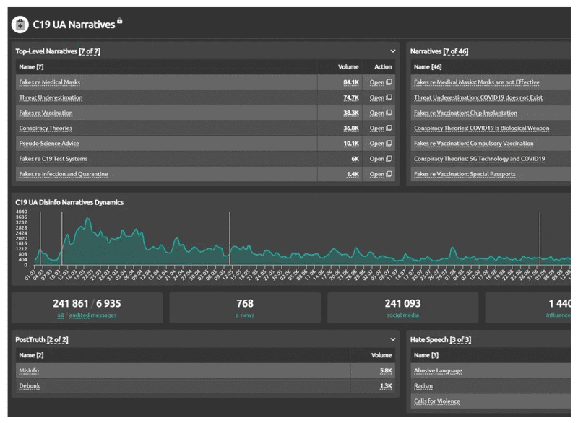Collapse the PostTruth panel chevron
This screenshot has height=423, width=578.
pyautogui.click(x=393, y=339)
